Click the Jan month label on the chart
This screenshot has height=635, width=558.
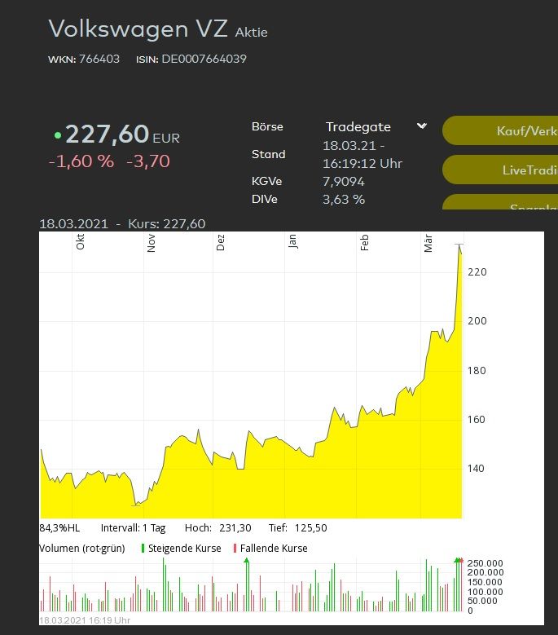pos(292,242)
